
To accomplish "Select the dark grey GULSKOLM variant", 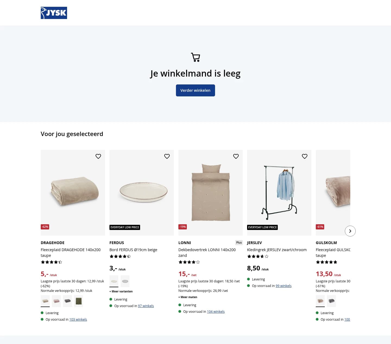I will (331, 301).
